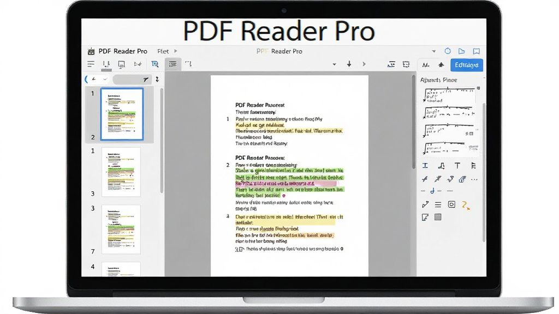Go forward with the right chevron icon
Viewport: 559px width, 314px height.
[x=364, y=64]
